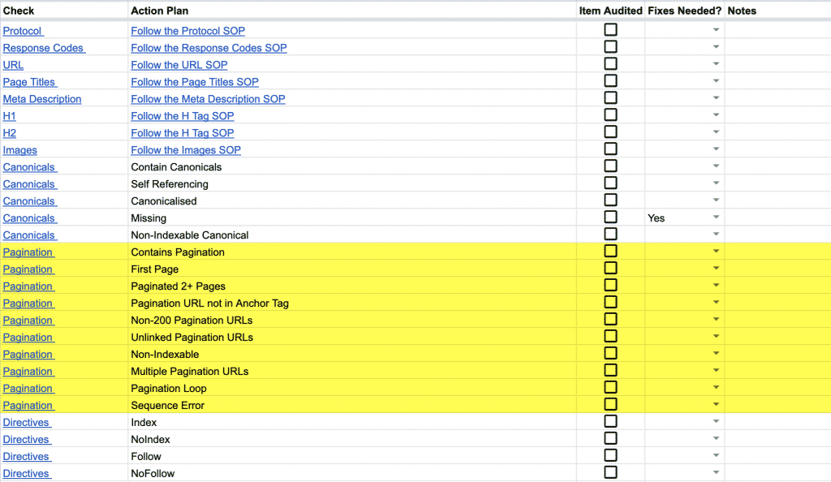
Task: Click the Follow the Images SOP link
Action: 185,150
